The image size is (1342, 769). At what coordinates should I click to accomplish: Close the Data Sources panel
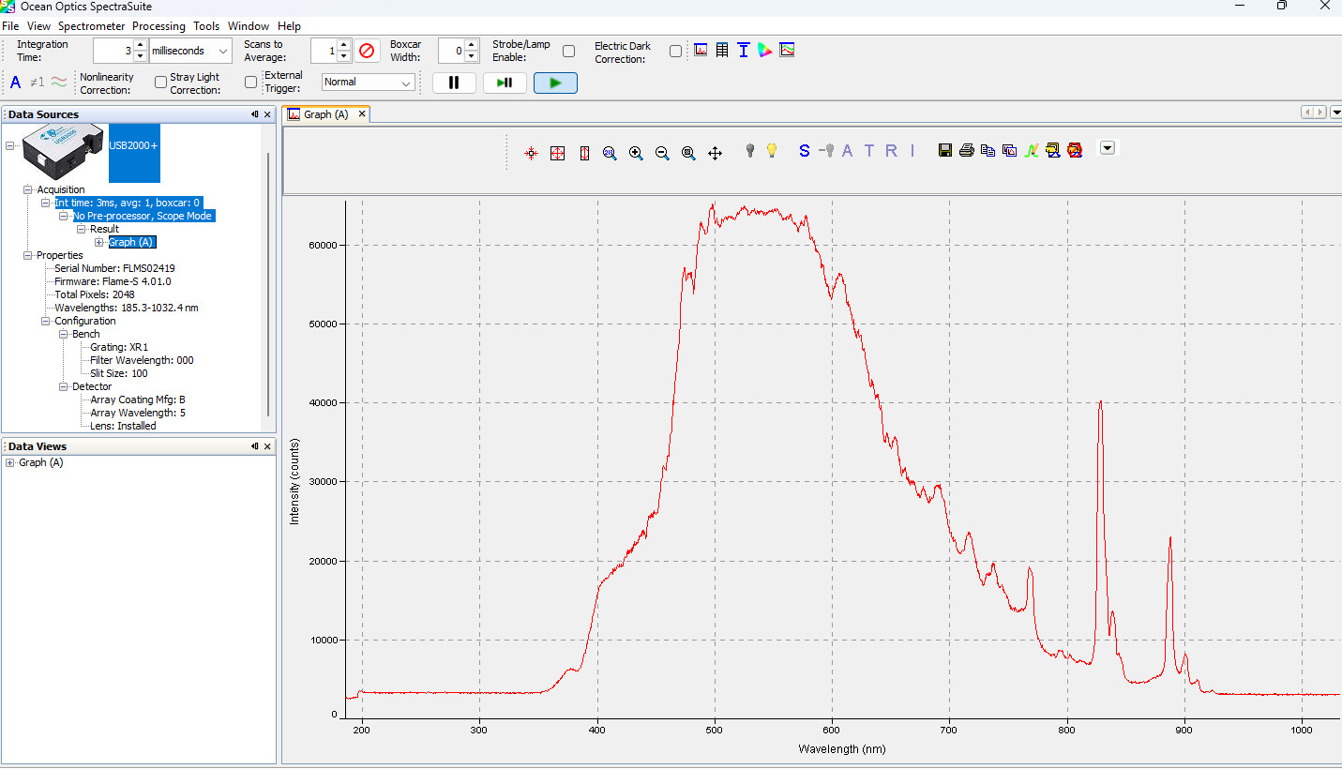pos(267,114)
